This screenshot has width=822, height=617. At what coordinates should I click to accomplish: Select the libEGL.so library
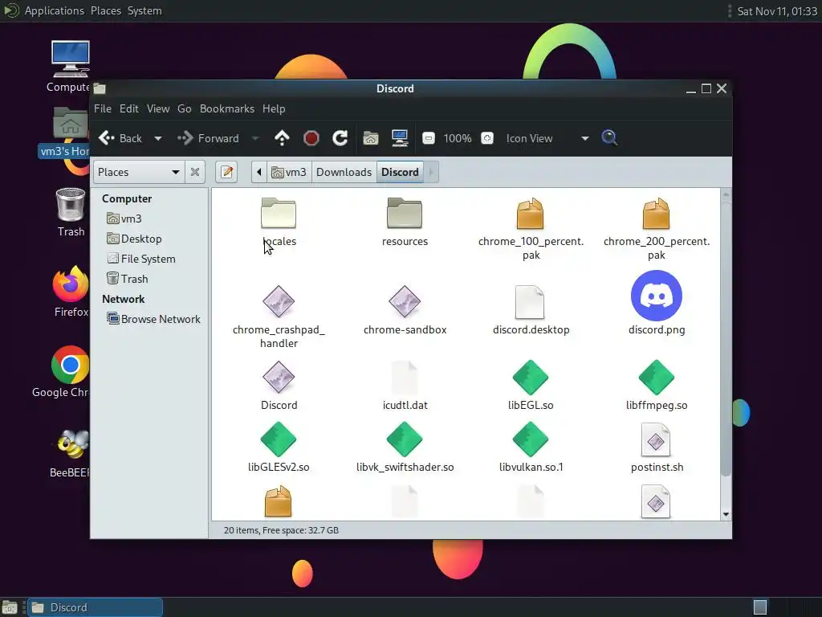click(530, 385)
